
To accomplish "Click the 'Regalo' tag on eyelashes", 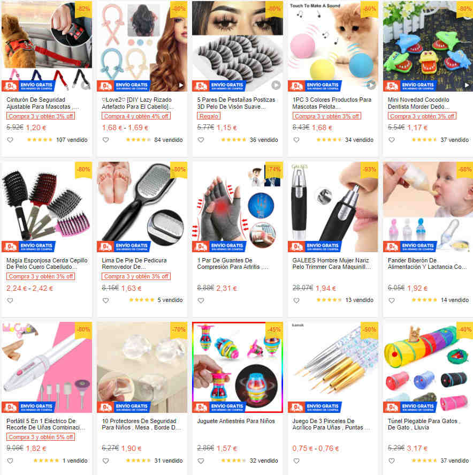I will click(x=209, y=116).
